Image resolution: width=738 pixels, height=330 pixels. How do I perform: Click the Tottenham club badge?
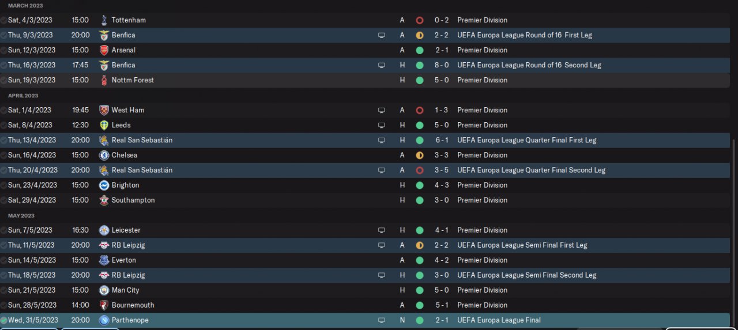click(x=104, y=20)
